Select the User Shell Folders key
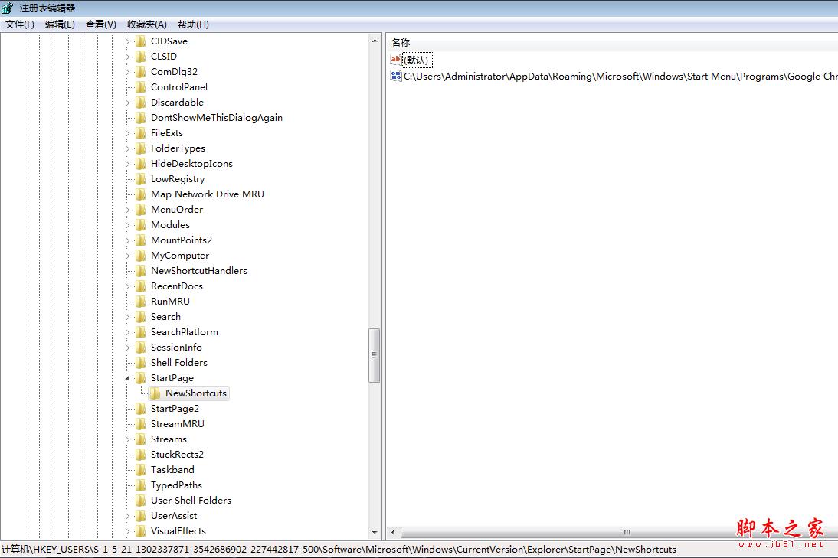Image resolution: width=838 pixels, height=558 pixels. [x=191, y=501]
